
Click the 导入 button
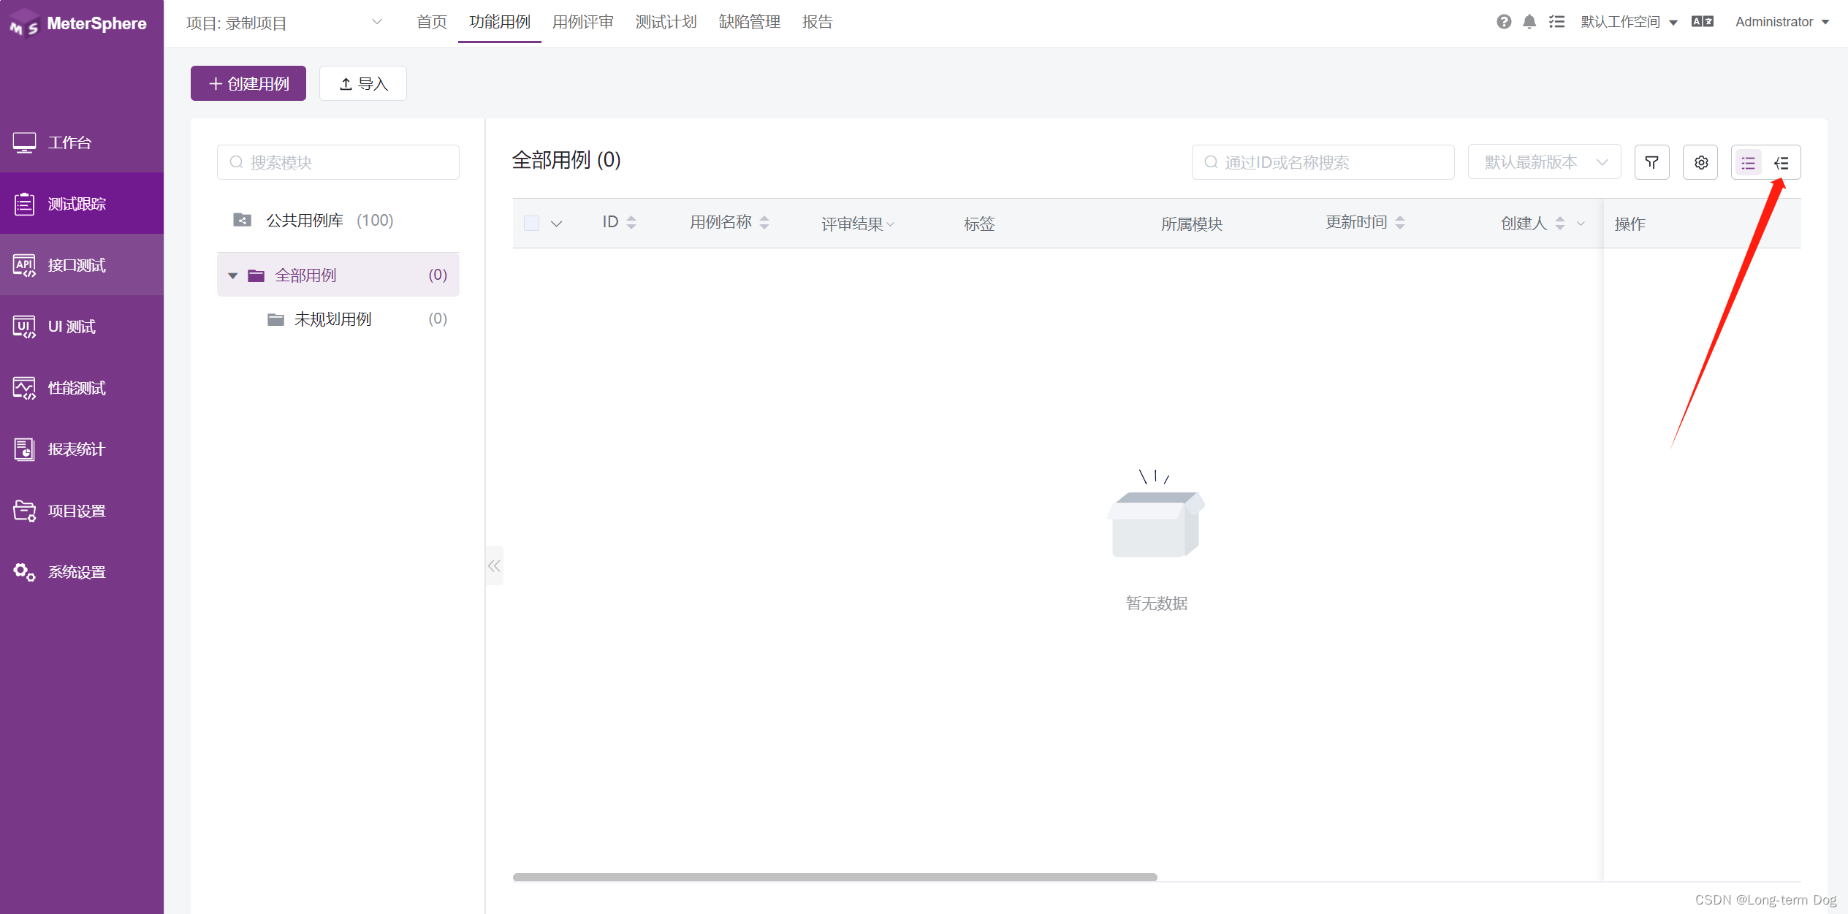pos(363,83)
